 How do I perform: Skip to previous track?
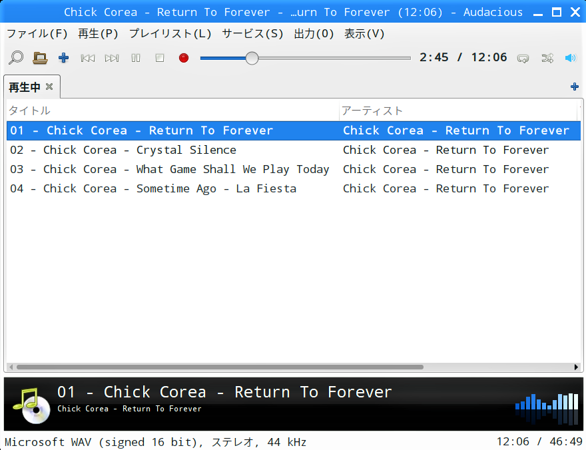pyautogui.click(x=88, y=59)
